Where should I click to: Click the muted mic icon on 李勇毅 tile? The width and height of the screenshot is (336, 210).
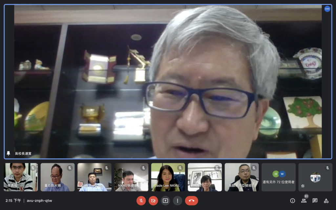coord(33,168)
